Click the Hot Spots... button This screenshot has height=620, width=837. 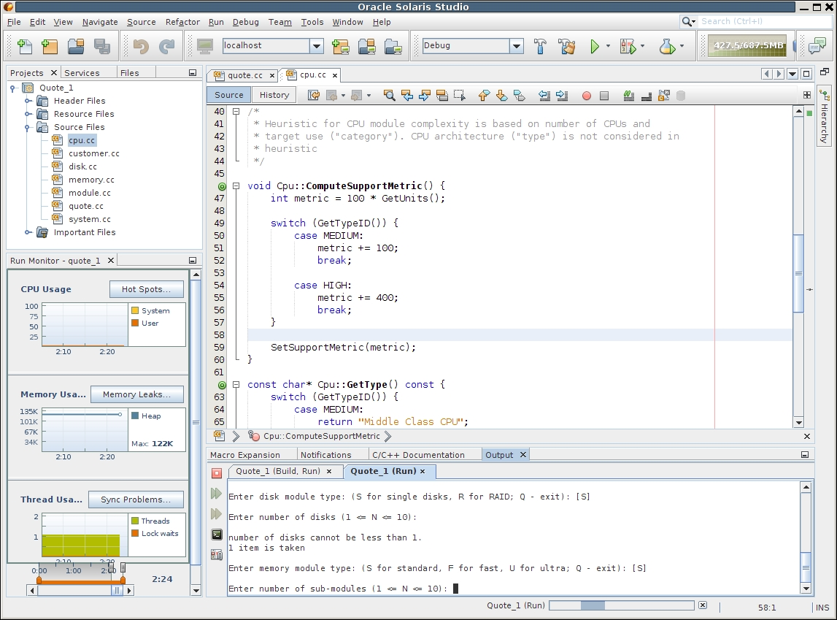point(146,289)
